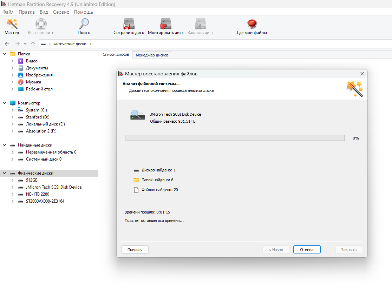Collapse the Компьютер tree section
The width and height of the screenshot is (392, 285).
5,103
